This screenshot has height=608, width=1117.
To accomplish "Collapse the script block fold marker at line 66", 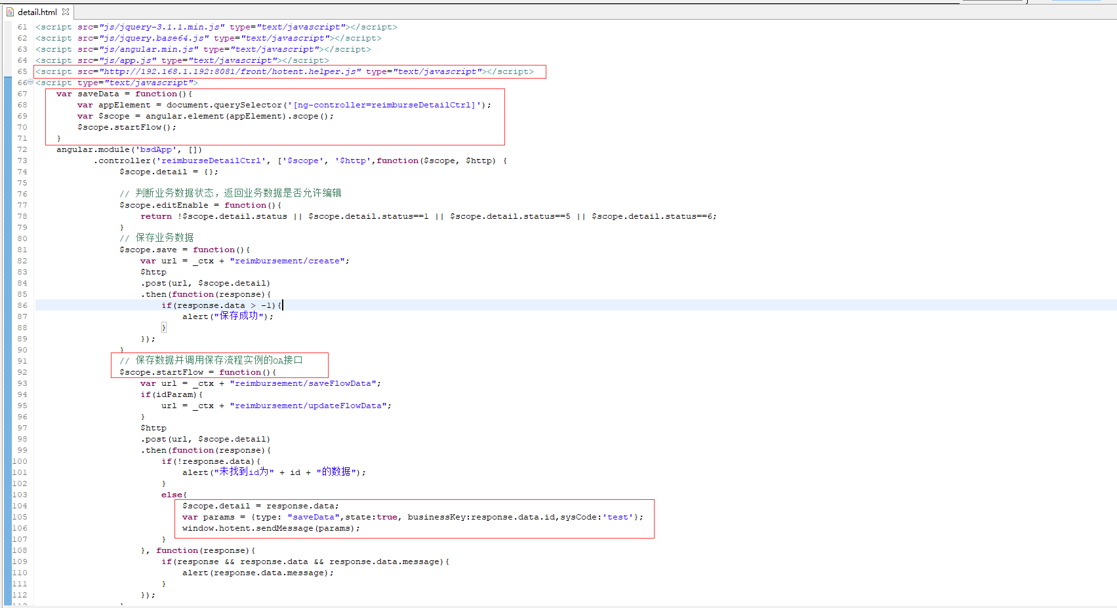I will point(31,83).
